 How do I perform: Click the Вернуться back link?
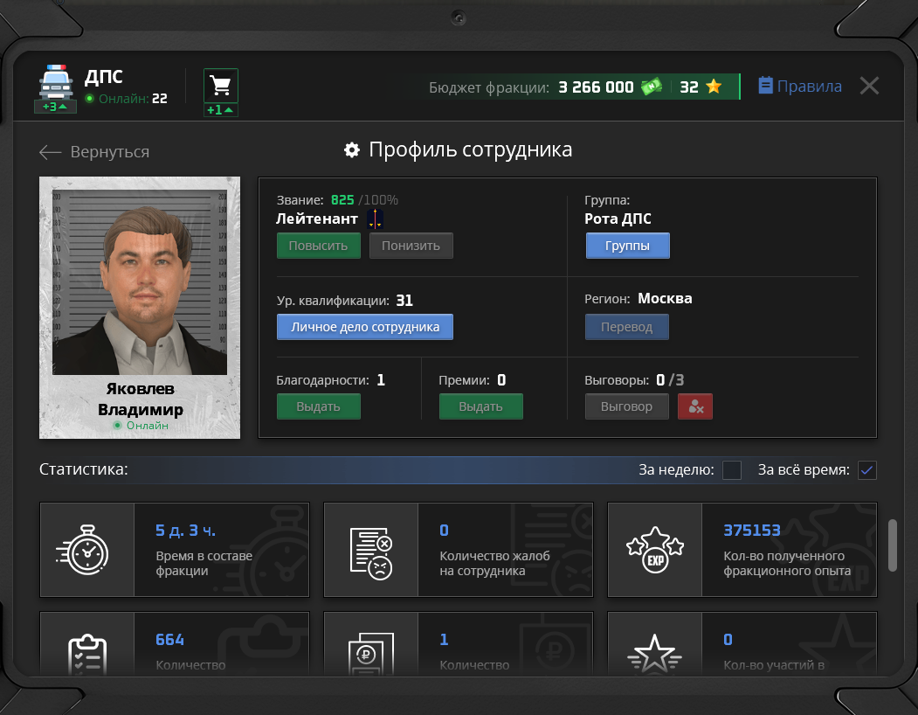(109, 152)
